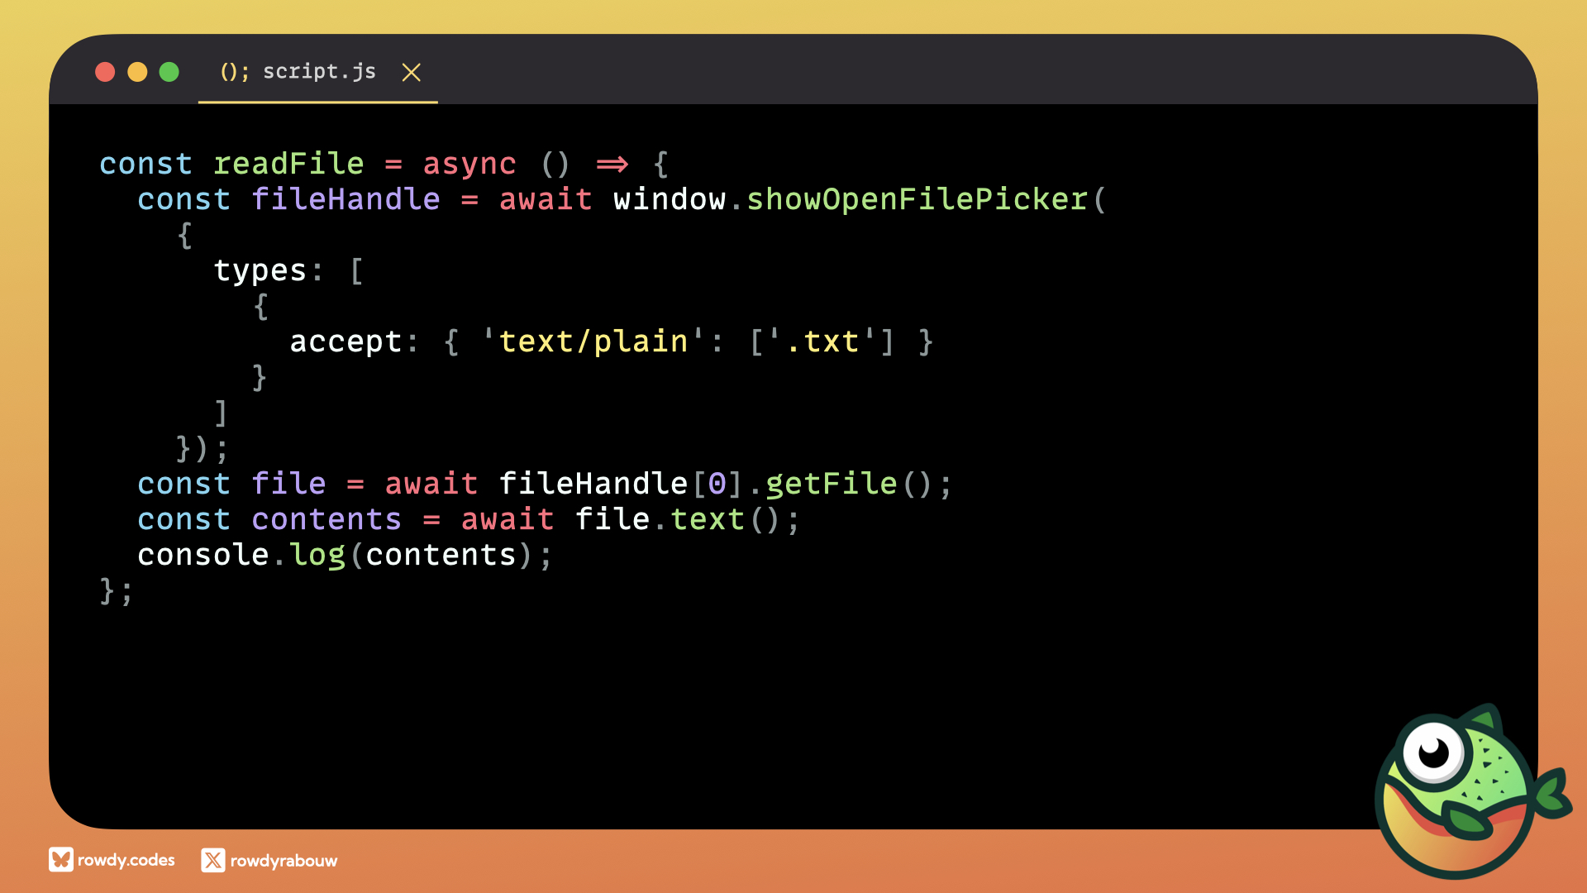The image size is (1587, 893).
Task: Open the rowdy.codes link
Action: tap(126, 860)
